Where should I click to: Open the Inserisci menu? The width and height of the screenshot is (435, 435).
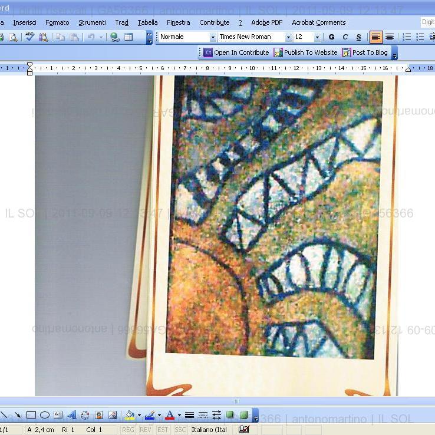point(25,22)
